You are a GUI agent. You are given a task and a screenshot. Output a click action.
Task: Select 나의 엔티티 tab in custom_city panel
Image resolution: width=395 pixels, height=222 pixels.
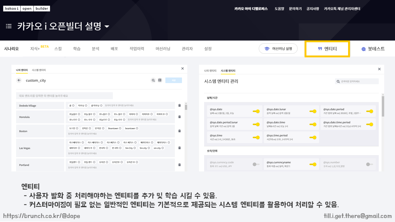(22, 70)
